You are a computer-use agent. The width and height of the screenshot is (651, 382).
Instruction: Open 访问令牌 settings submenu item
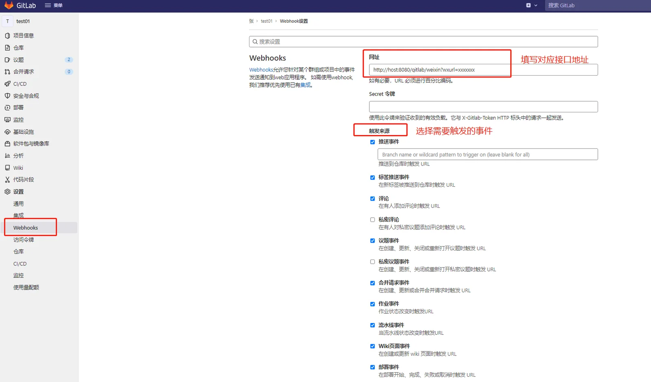pos(24,240)
